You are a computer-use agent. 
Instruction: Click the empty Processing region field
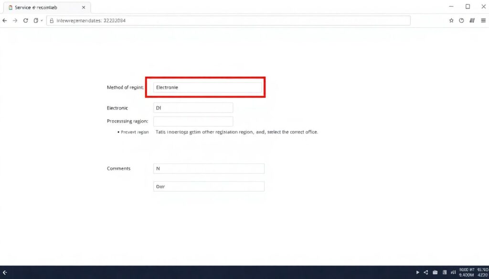(x=193, y=122)
